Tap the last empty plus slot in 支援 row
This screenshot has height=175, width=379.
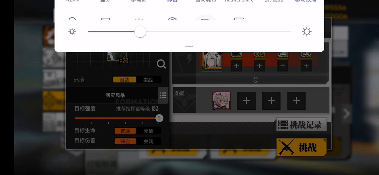coord(296,101)
